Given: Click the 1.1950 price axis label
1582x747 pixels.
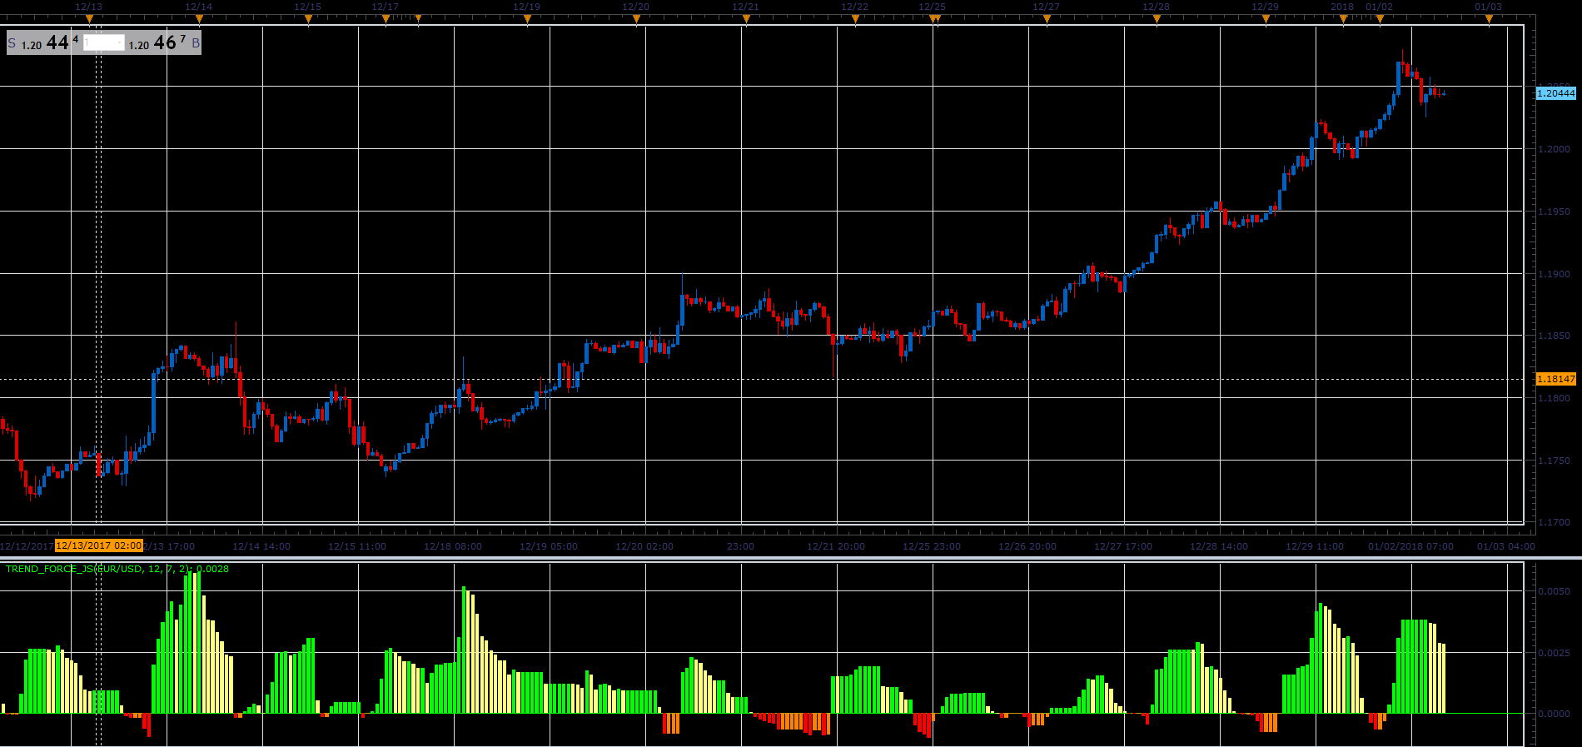Looking at the screenshot, I should 1554,212.
